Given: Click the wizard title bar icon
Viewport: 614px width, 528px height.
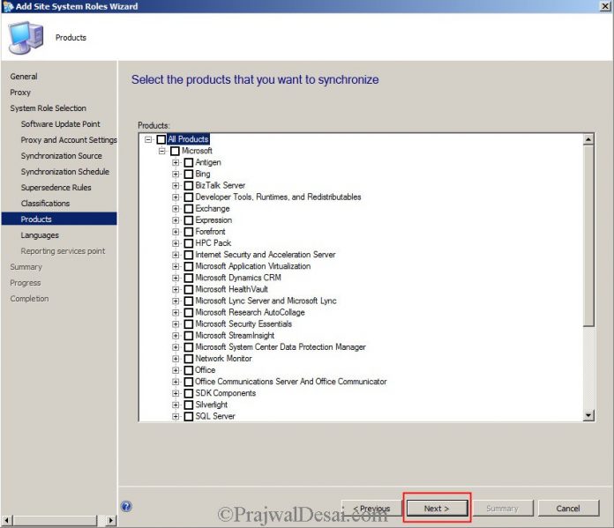Looking at the screenshot, I should click(7, 6).
